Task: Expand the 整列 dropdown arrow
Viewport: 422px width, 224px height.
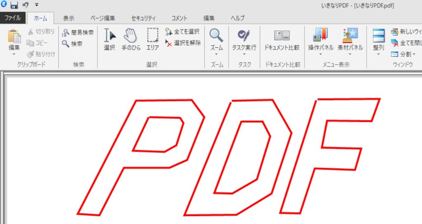Action: [378, 54]
